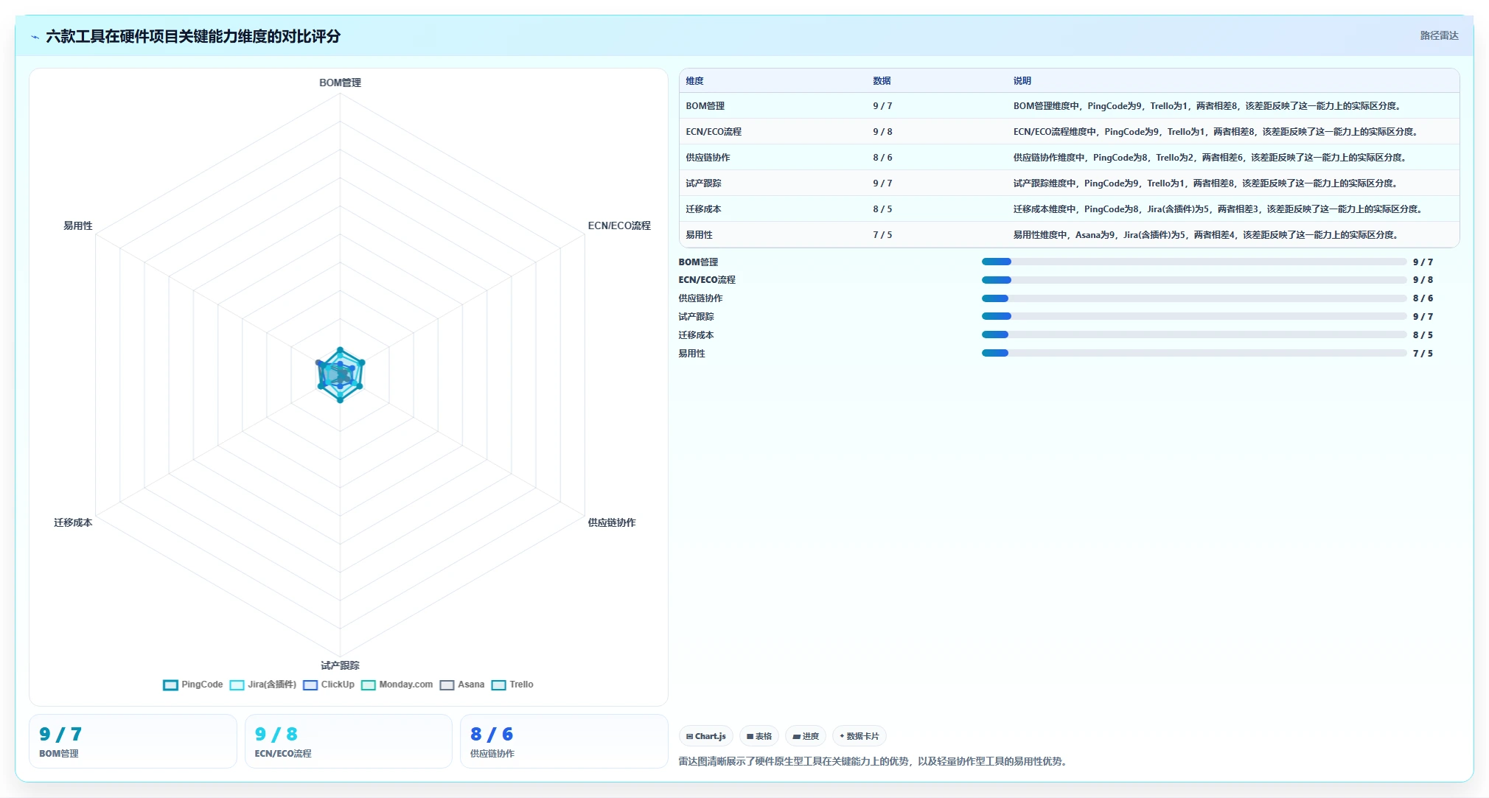Click the small icon before the title
Screen dimensions: 1489x798
click(35, 37)
